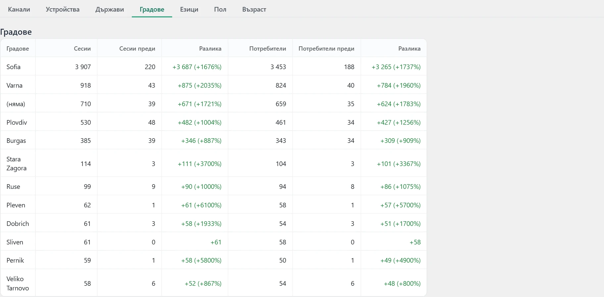Open the Пол tab
Screen dimensions: 604x297
point(220,9)
